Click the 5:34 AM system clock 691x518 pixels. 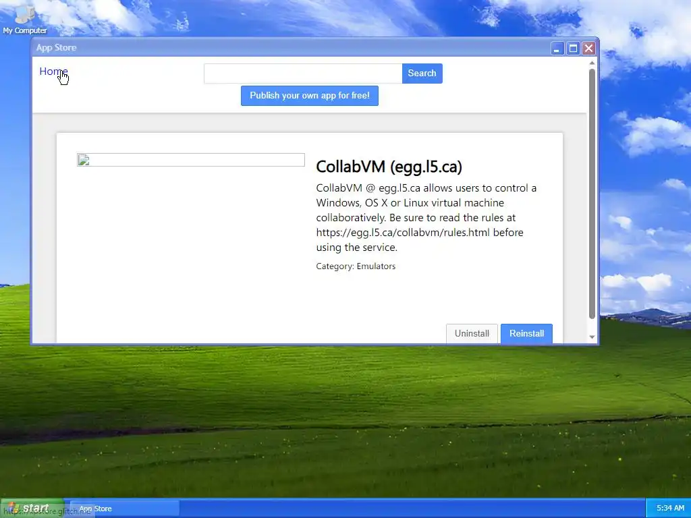(x=670, y=509)
